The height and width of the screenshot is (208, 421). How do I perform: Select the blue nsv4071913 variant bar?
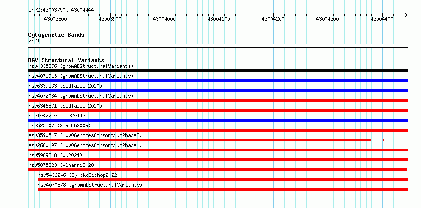click(x=218, y=81)
